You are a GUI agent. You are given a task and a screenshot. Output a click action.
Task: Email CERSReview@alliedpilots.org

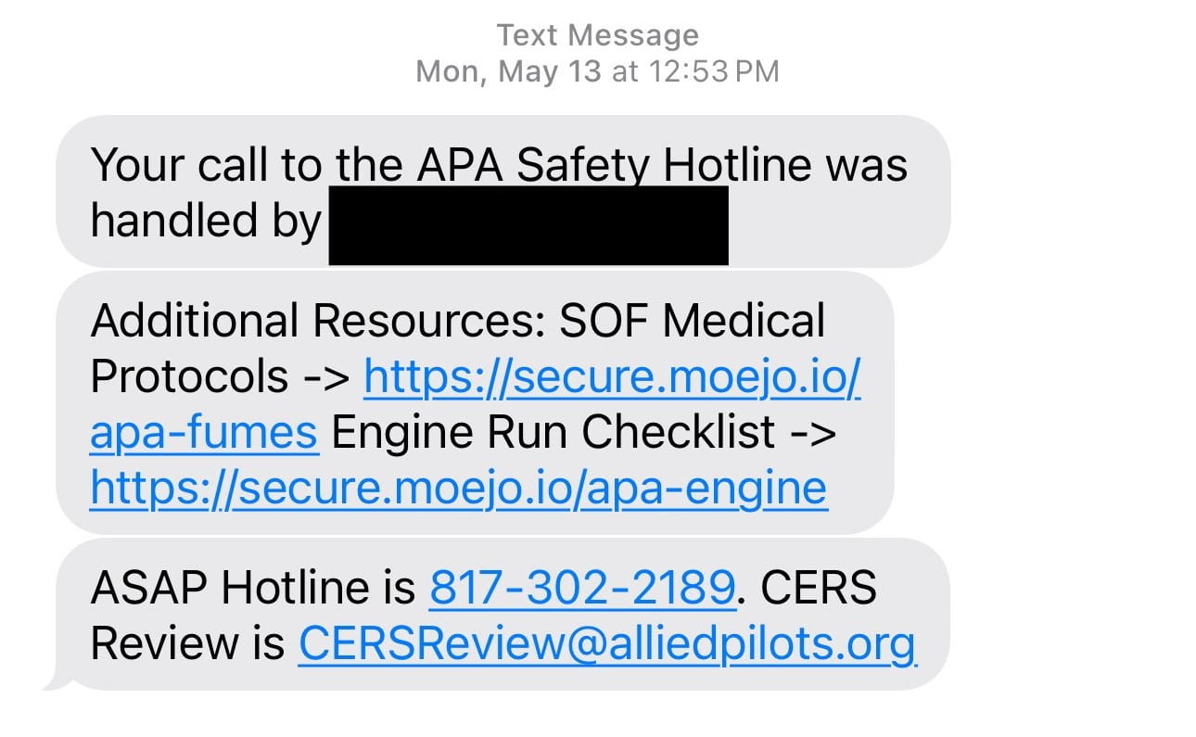pyautogui.click(x=607, y=643)
